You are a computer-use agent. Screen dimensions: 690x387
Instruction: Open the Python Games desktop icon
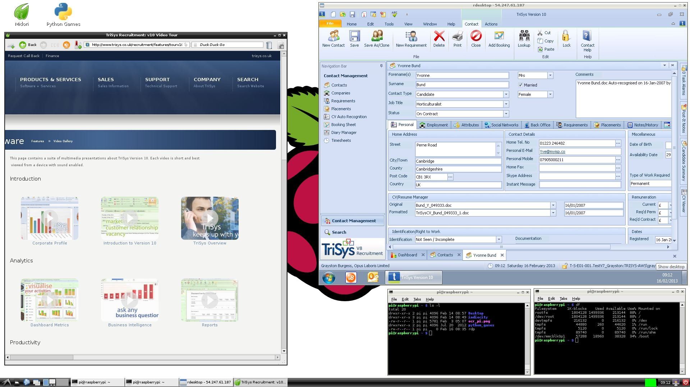click(x=63, y=15)
